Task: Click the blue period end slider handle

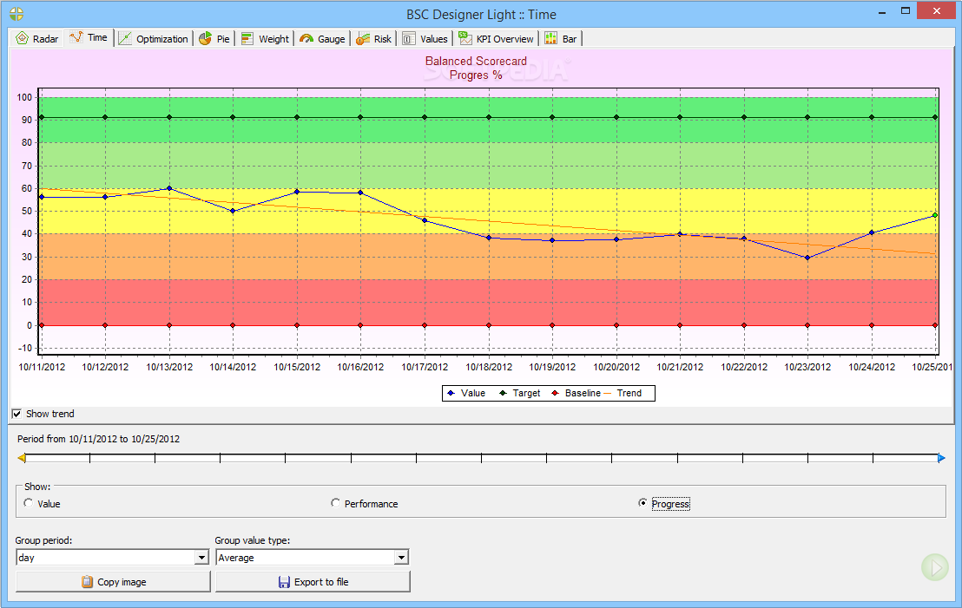Action: point(941,458)
